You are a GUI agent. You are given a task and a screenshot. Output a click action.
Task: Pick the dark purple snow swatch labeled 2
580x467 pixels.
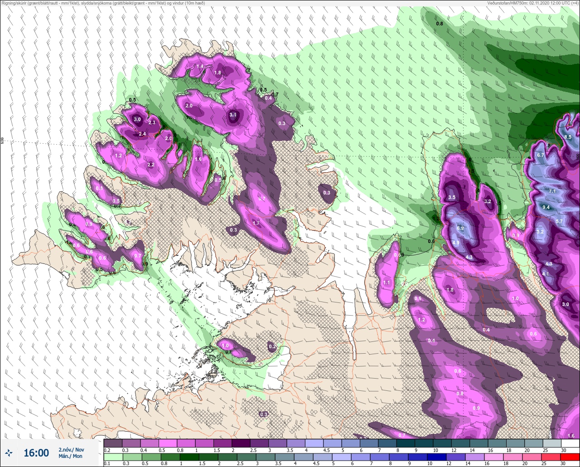click(241, 443)
